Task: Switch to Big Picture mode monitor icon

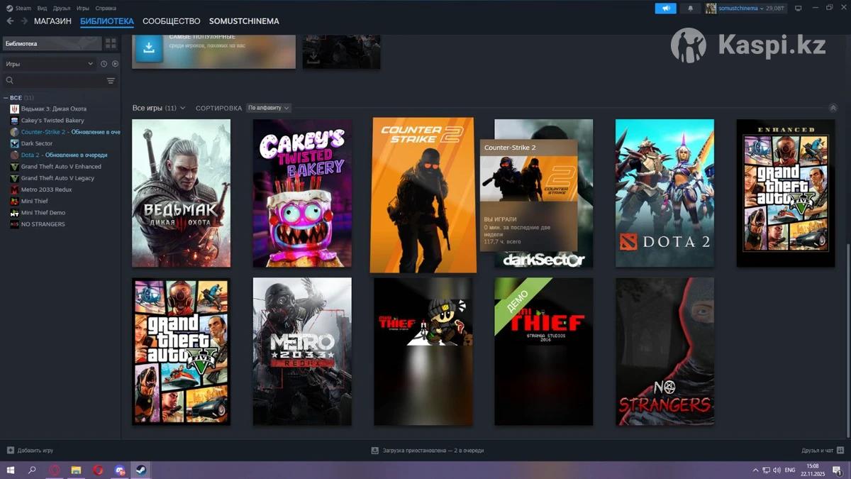Action: tap(798, 9)
